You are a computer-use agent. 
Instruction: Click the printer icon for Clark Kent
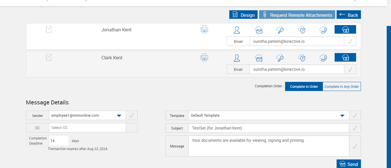(x=204, y=57)
